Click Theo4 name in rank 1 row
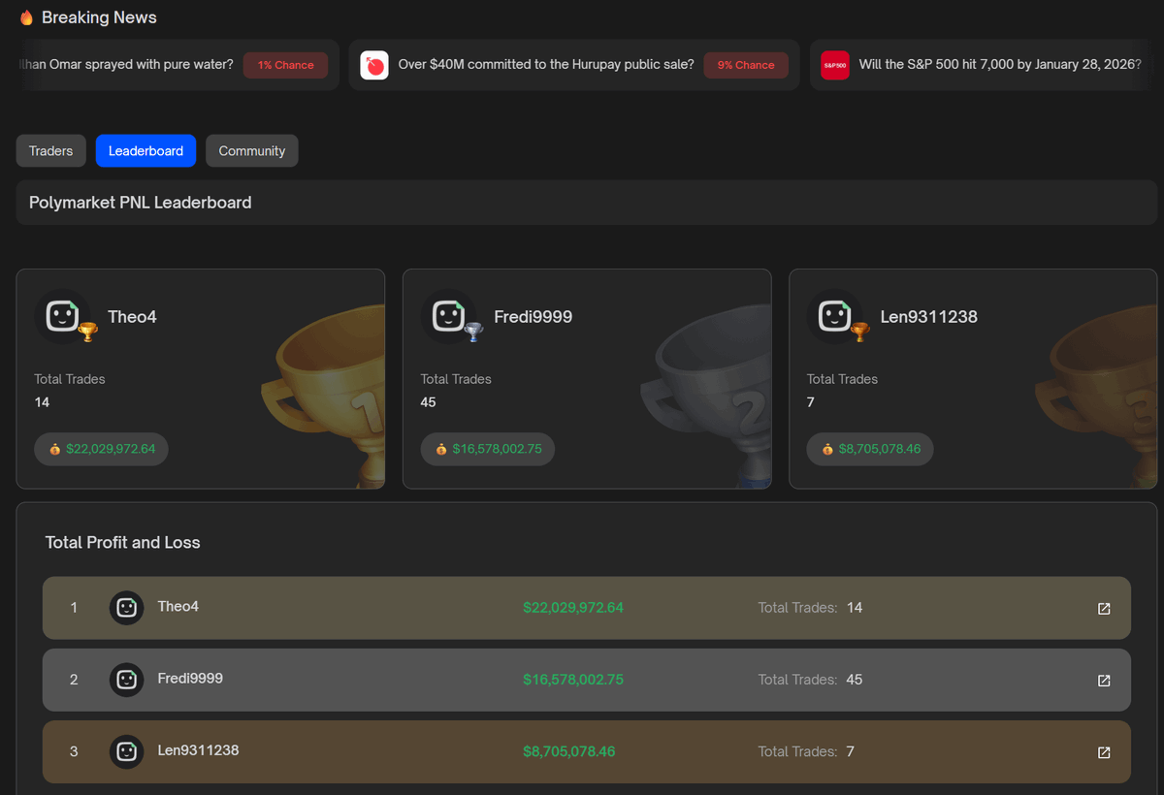This screenshot has width=1164, height=795. pyautogui.click(x=178, y=606)
